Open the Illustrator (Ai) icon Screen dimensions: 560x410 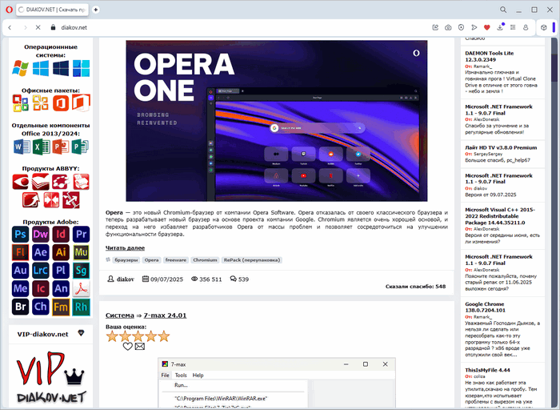point(61,252)
